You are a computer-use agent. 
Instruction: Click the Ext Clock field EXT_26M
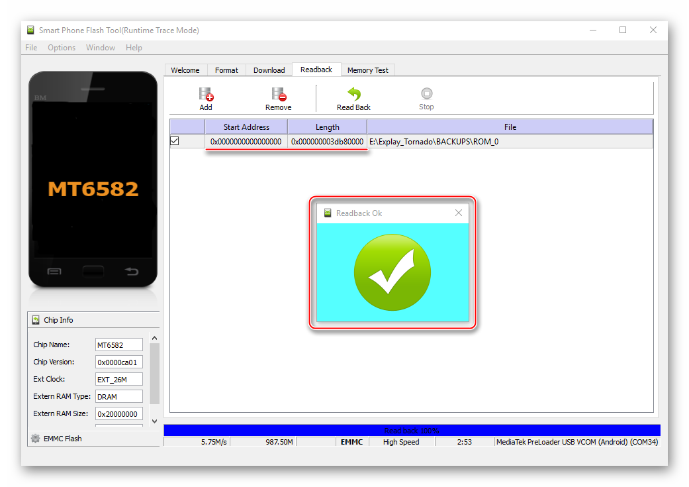click(x=119, y=379)
